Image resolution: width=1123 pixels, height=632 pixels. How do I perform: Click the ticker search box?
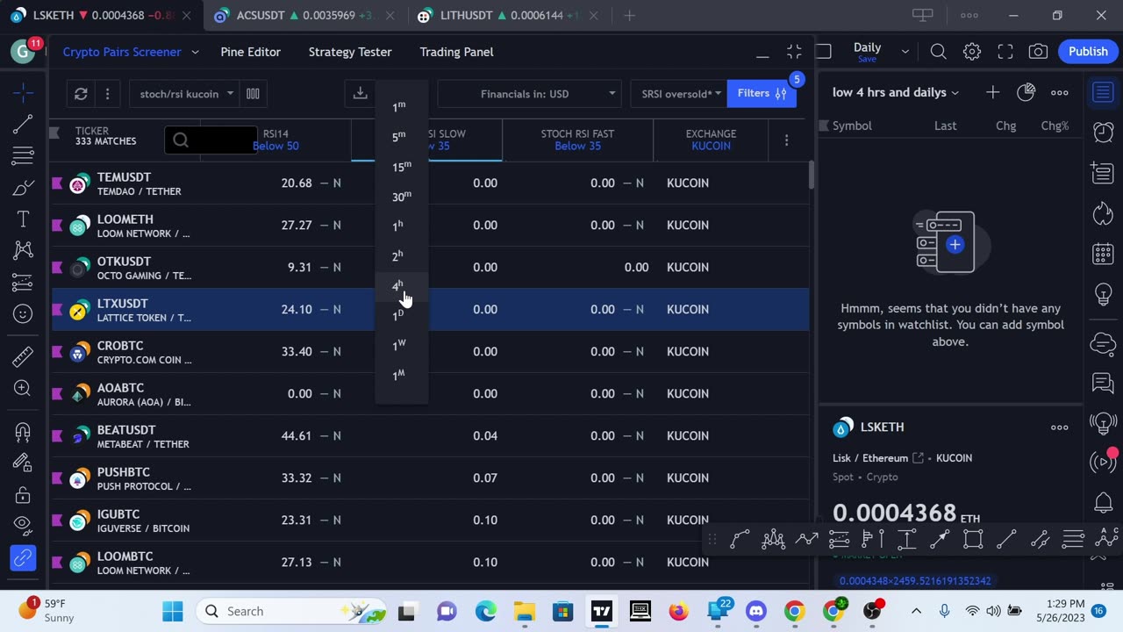coord(211,140)
